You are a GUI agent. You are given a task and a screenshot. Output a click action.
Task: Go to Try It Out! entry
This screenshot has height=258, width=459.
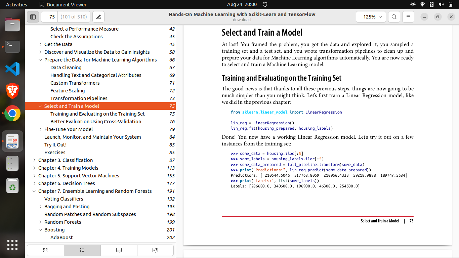(x=55, y=145)
